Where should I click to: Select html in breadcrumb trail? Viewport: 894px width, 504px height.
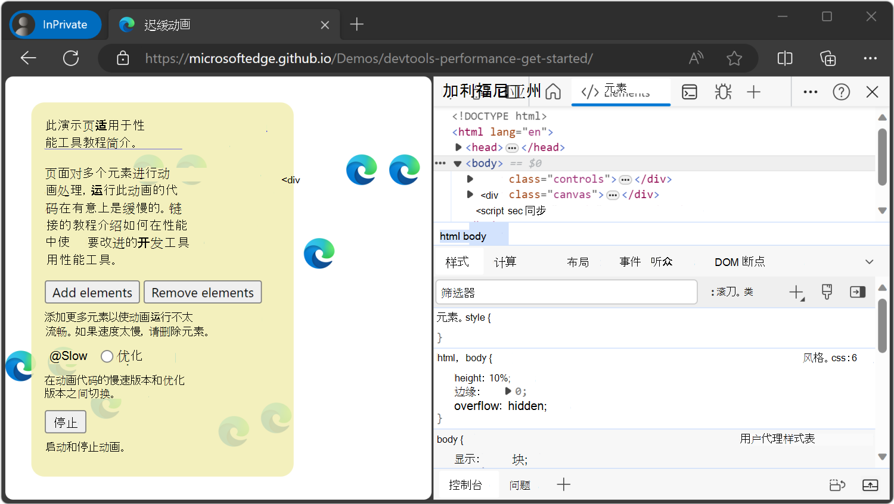click(449, 236)
